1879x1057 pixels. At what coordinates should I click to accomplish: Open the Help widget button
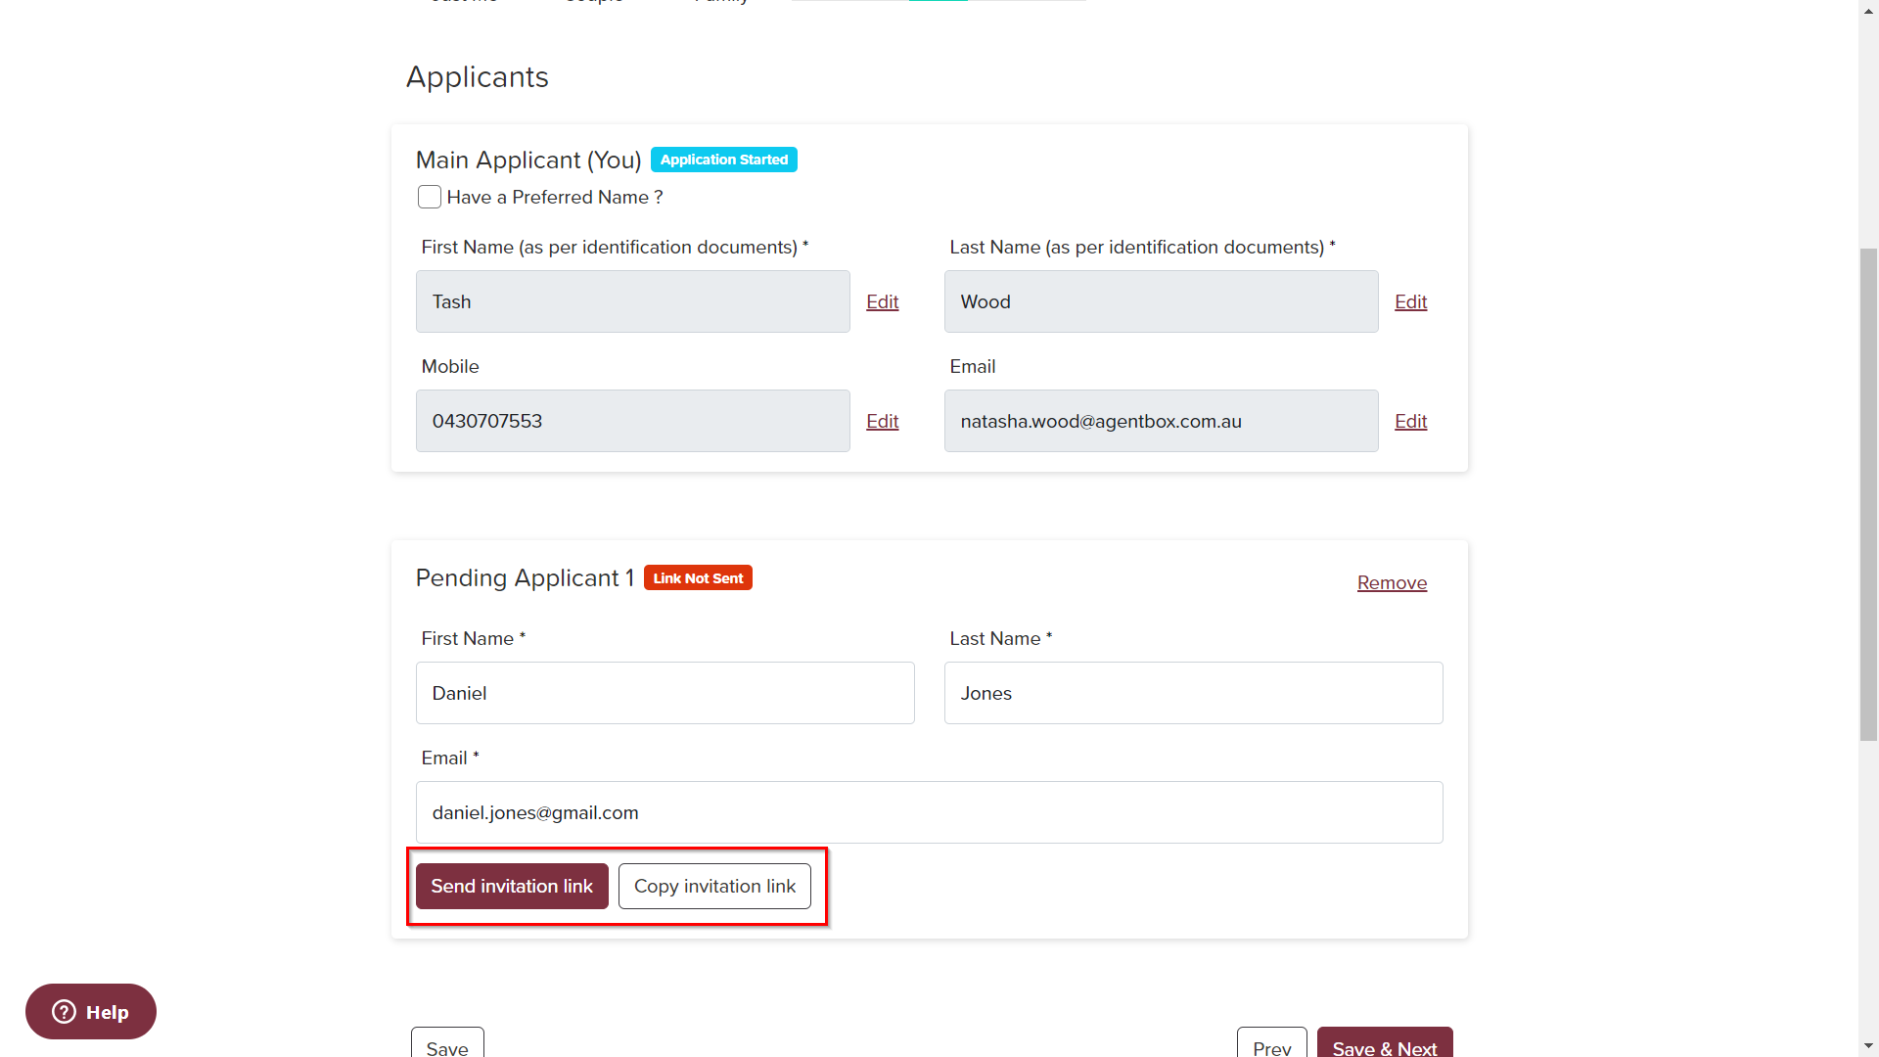click(91, 1011)
